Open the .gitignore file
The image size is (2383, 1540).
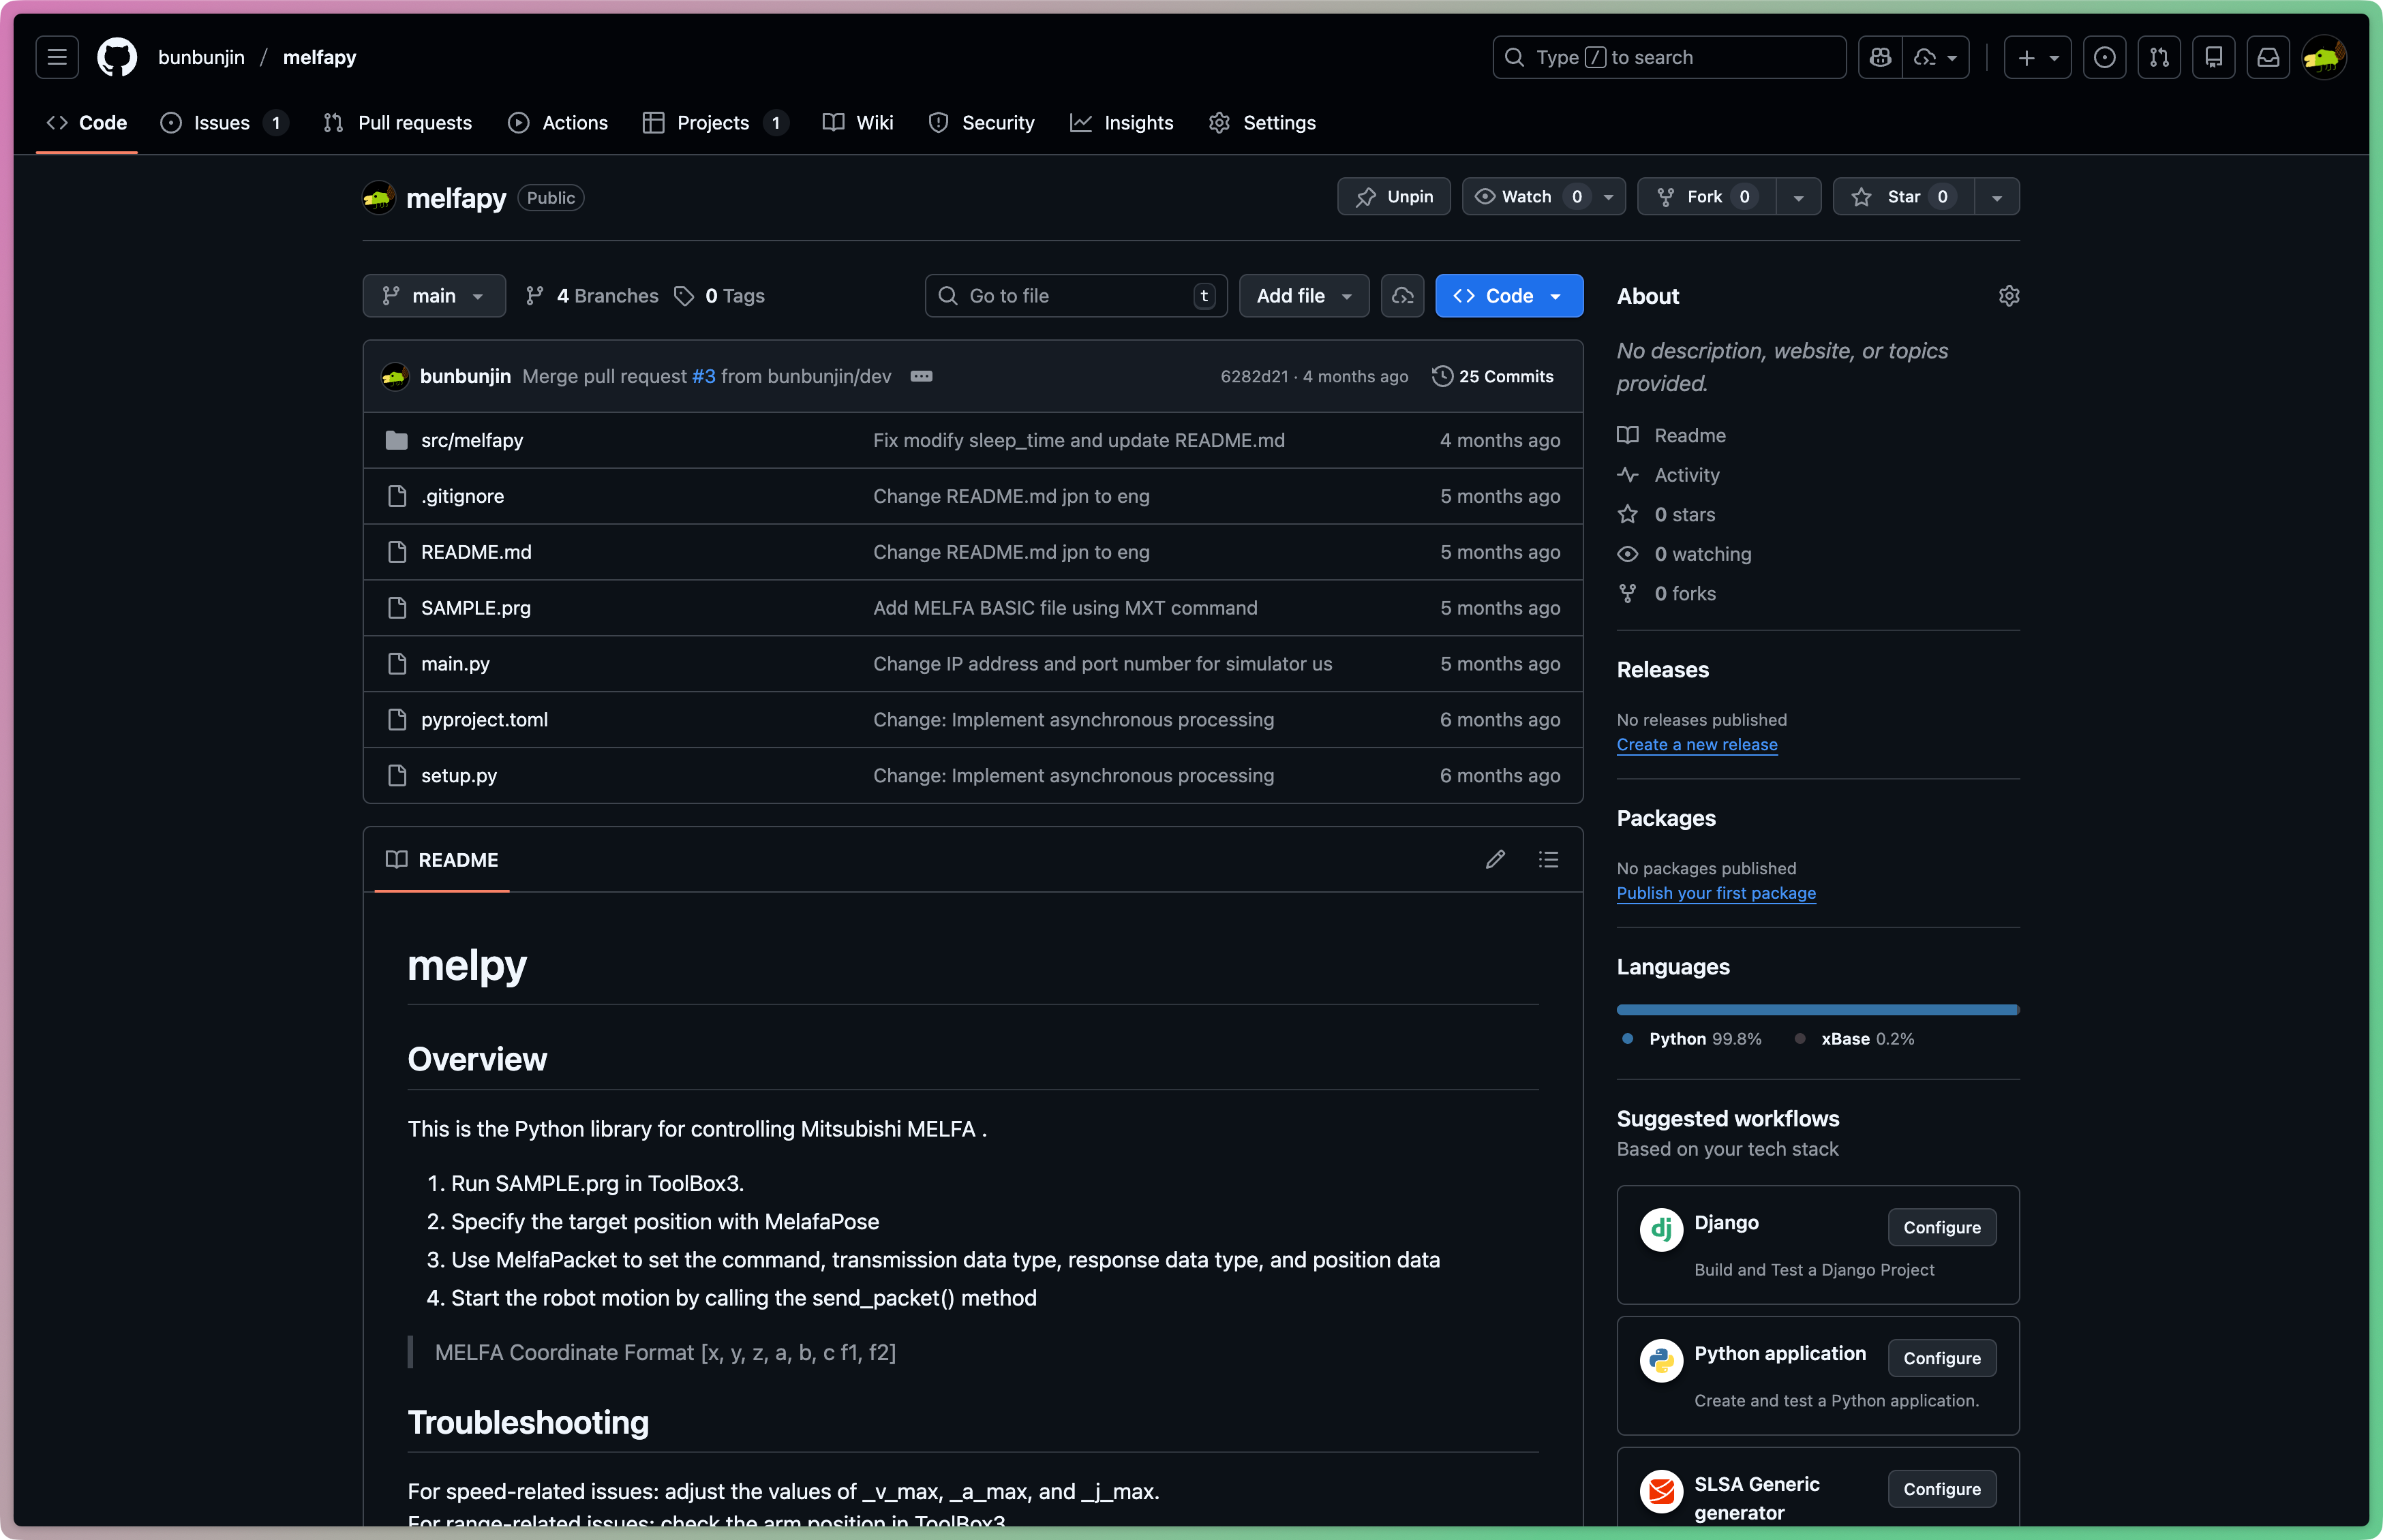(x=462, y=496)
